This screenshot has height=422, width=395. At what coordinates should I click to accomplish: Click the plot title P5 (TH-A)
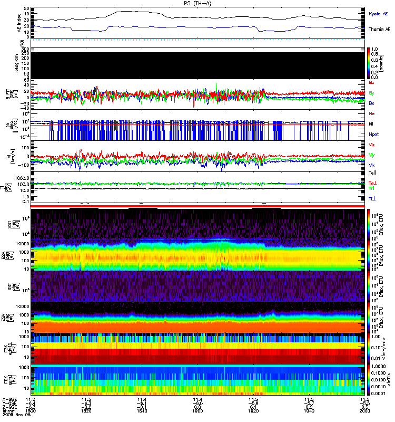197,3
